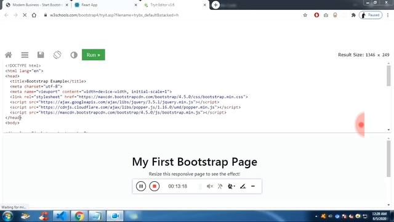
Task: Click the "My First Bootstrap Page" heading
Action: click(195, 162)
